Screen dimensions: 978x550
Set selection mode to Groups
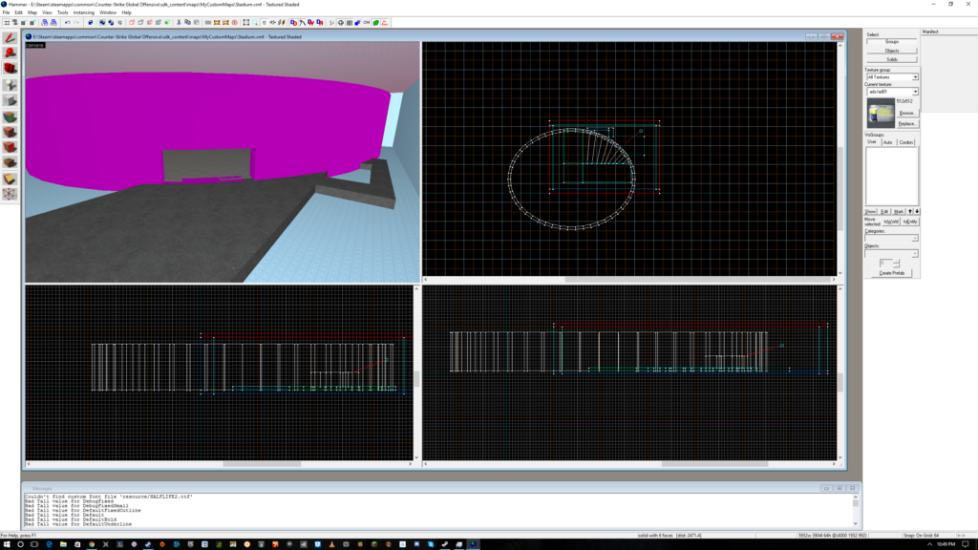pos(892,42)
